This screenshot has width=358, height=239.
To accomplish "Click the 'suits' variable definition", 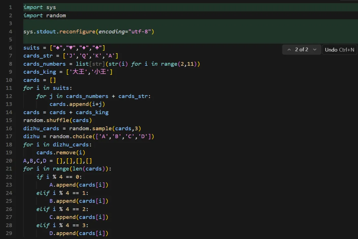I will coord(64,48).
